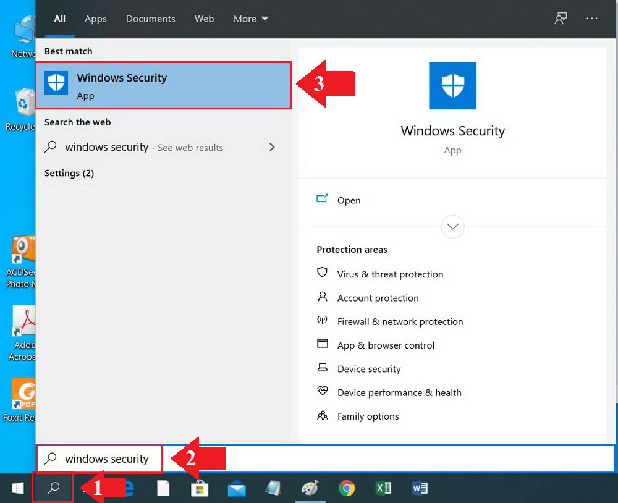This screenshot has height=503, width=618.
Task: Click the App & browser control icon
Action: point(323,344)
